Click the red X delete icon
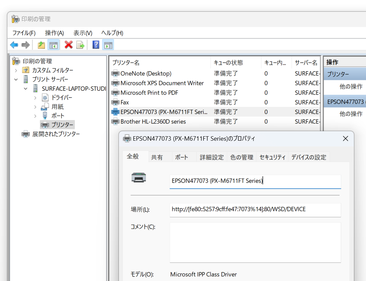This screenshot has width=366, height=281. point(68,45)
